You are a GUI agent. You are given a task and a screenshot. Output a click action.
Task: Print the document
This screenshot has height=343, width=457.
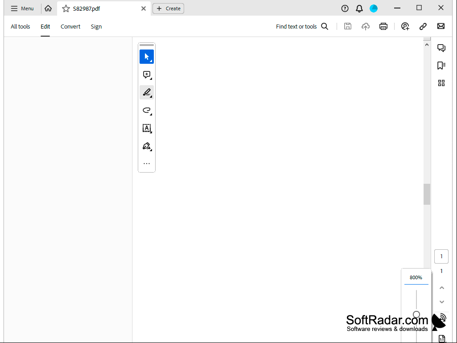(x=383, y=27)
